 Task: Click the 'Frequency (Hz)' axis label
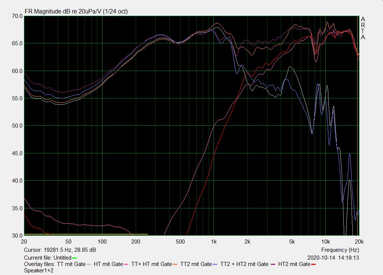[340, 250]
